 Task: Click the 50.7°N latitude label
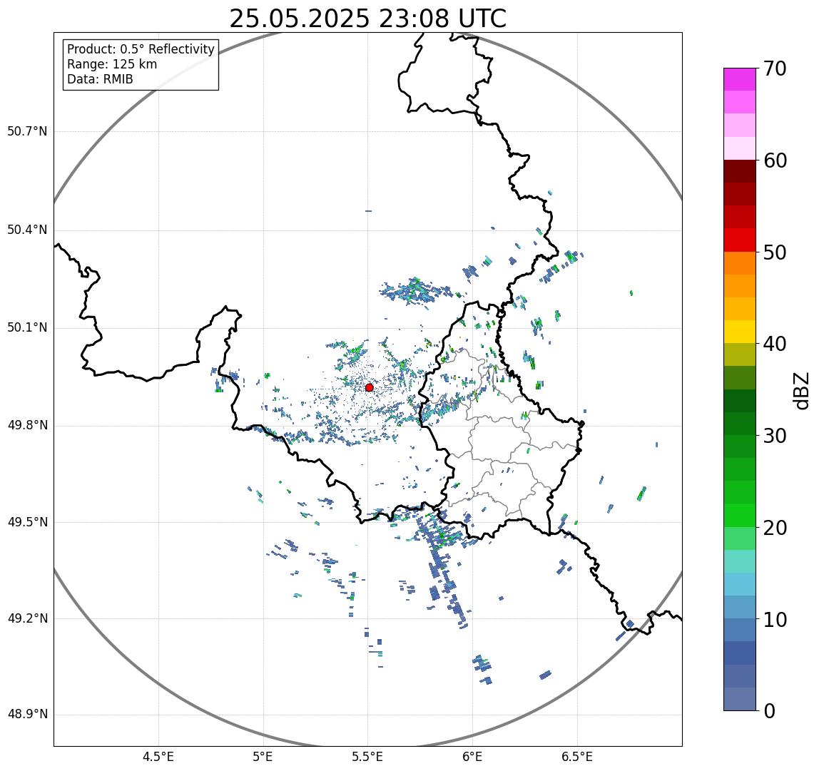pyautogui.click(x=27, y=131)
